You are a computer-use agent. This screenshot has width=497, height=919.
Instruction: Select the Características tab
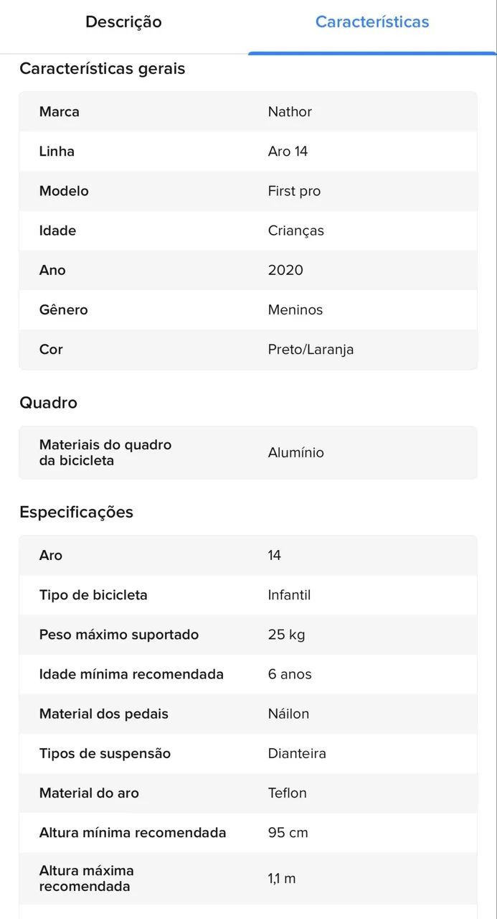(372, 22)
